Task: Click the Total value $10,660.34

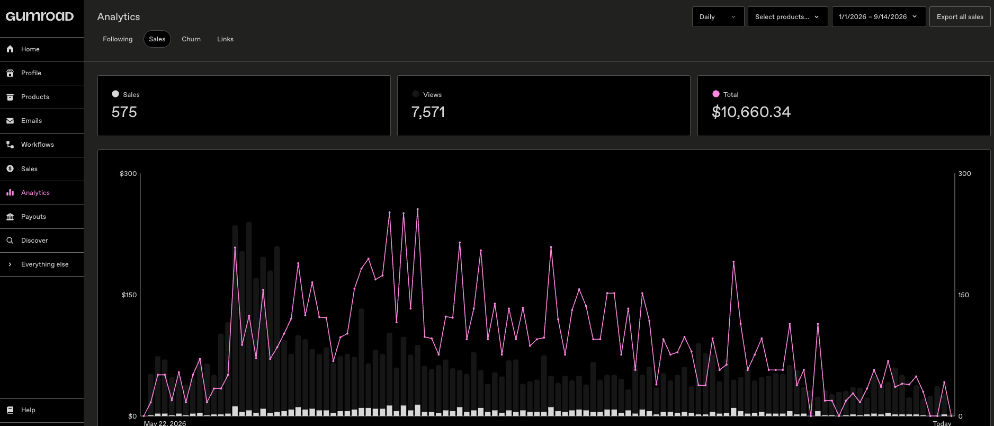Action: [x=751, y=112]
